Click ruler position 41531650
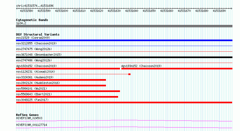Viewport: 240px width, 131px height. coord(149,11)
